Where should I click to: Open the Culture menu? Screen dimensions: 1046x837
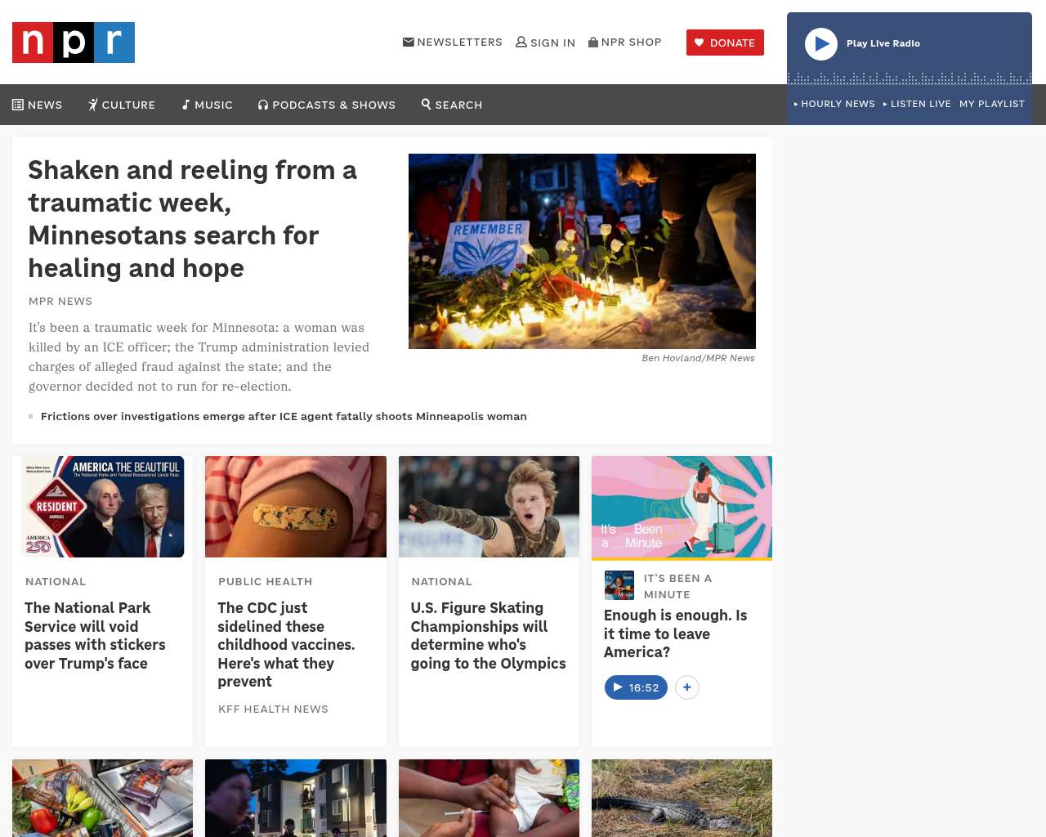tap(122, 105)
